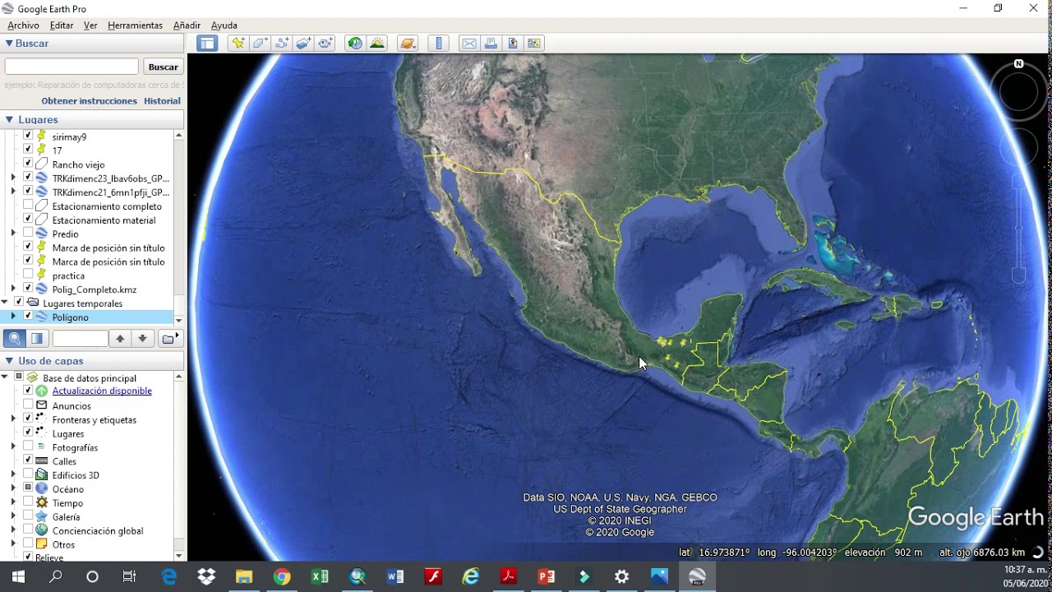
Task: Show historical imagery clock icon
Action: pos(355,44)
